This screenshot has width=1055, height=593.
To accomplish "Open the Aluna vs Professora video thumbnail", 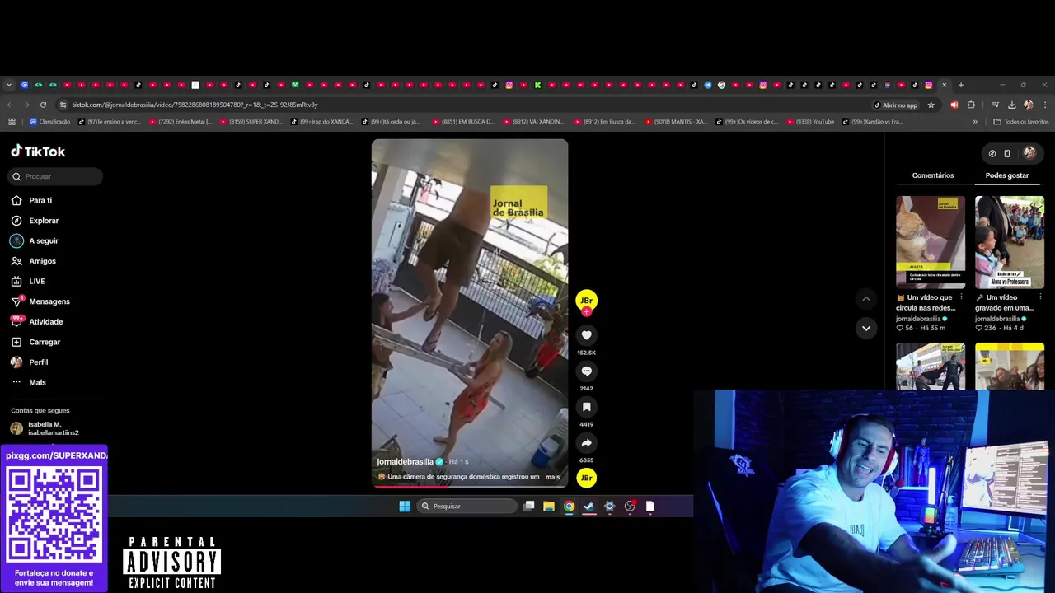I will coord(1010,242).
